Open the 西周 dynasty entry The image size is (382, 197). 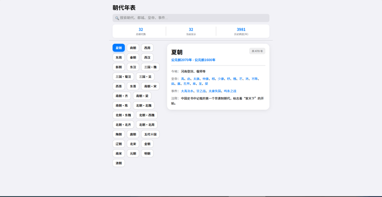pos(148,48)
